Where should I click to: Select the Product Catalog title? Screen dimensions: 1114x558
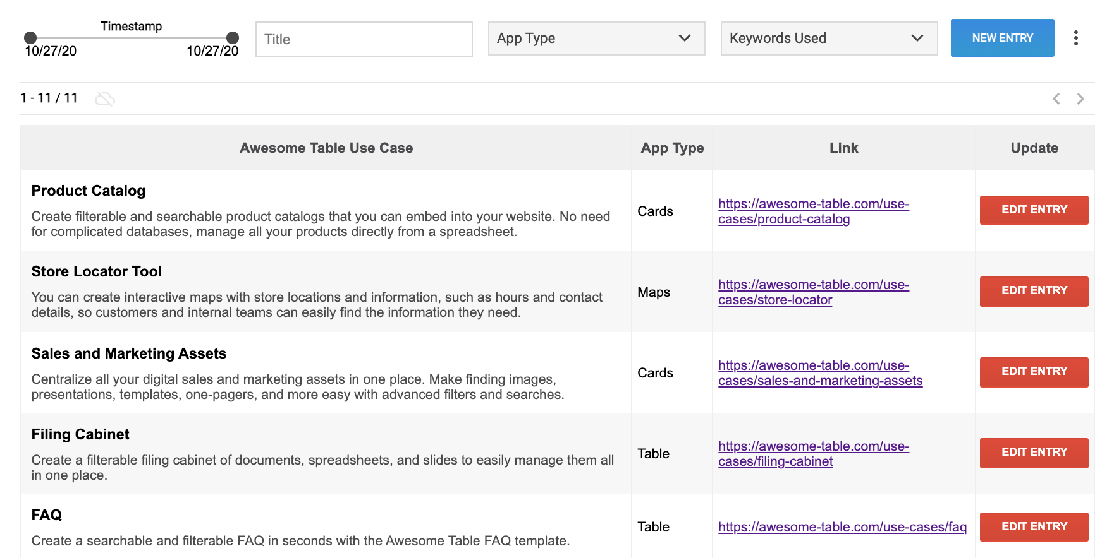coord(89,191)
